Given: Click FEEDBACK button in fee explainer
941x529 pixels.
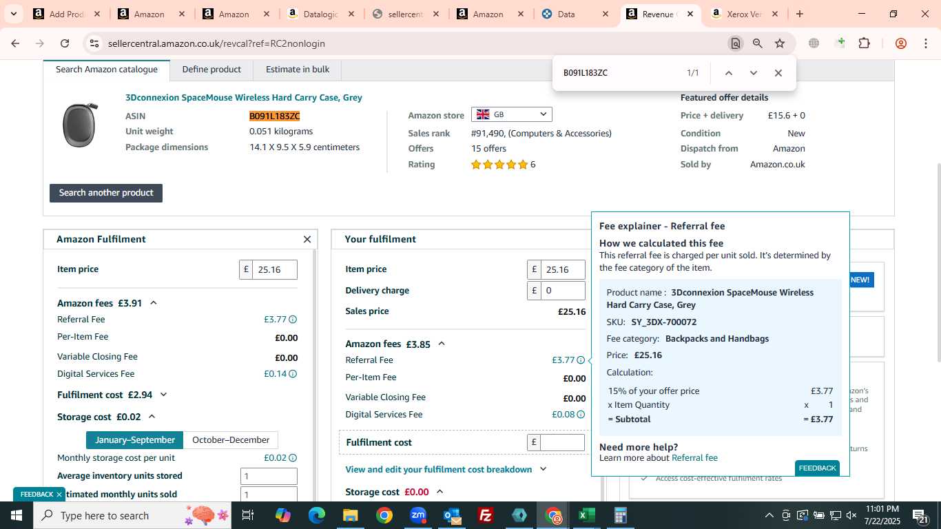Looking at the screenshot, I should coord(817,468).
